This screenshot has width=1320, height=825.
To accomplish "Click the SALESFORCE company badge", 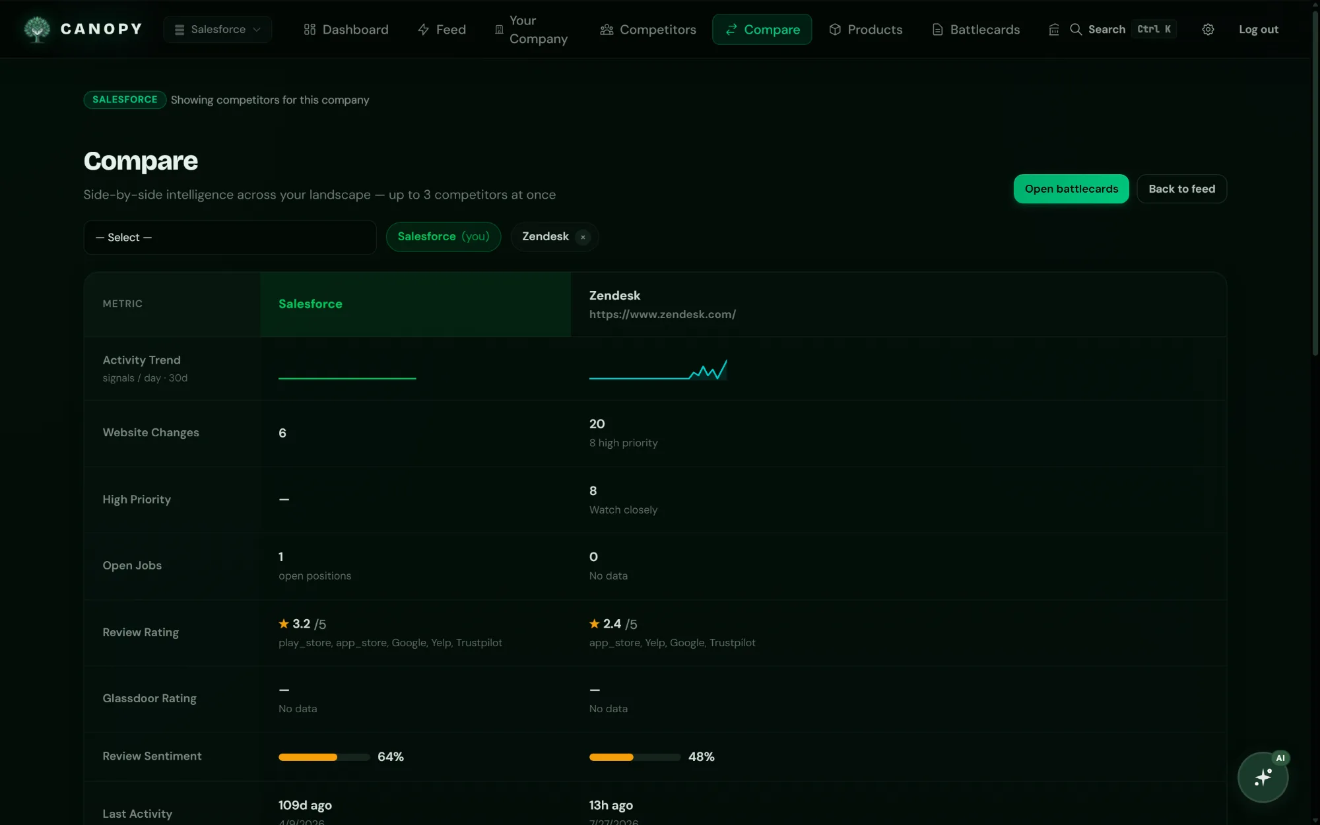I will pyautogui.click(x=125, y=100).
